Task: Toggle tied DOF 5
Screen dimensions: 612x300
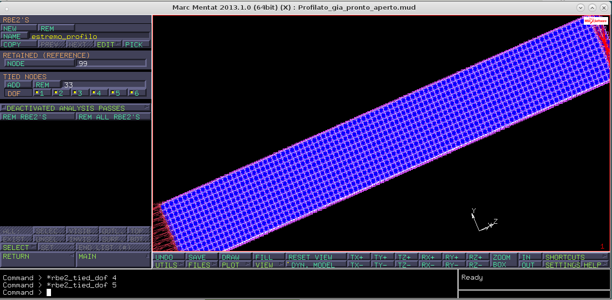Action: coord(118,93)
